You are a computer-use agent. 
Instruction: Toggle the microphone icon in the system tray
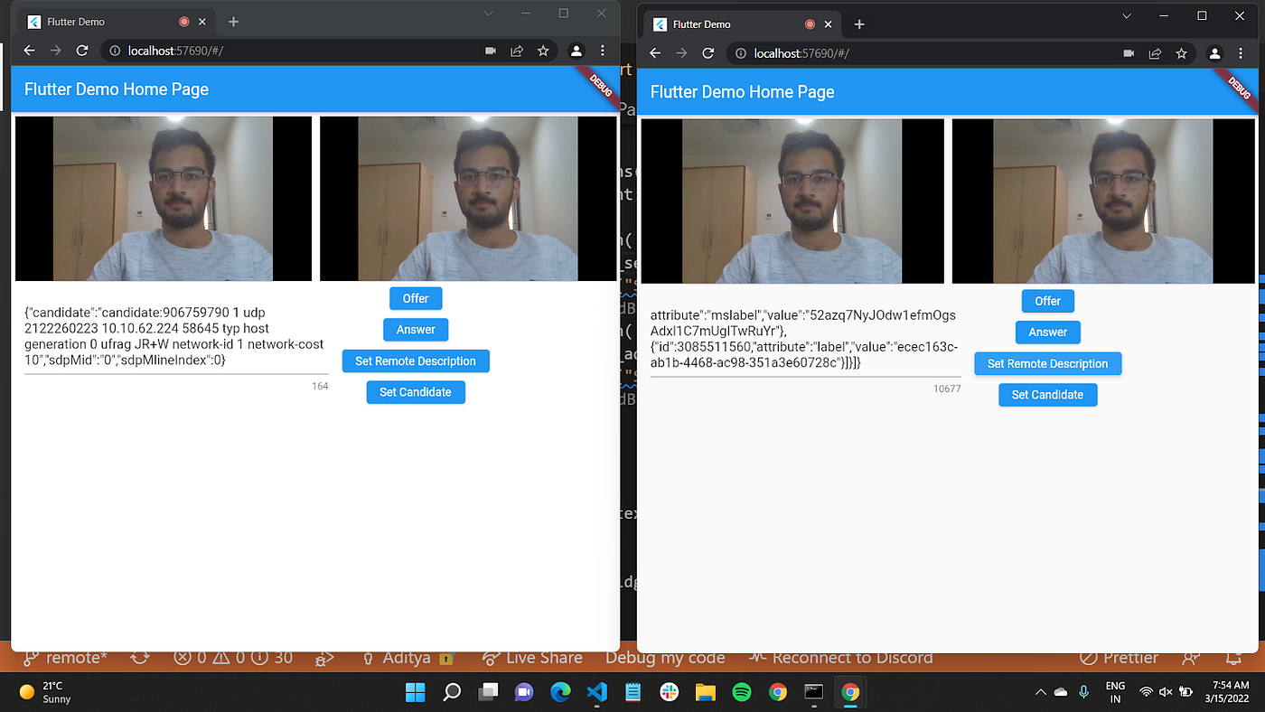coord(1083,692)
